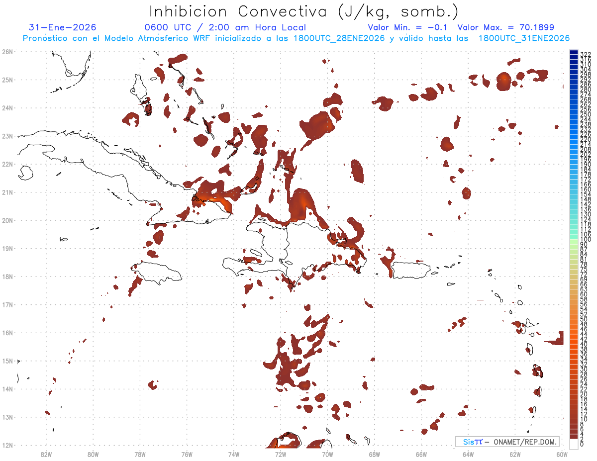Click the 25N latitude label

[7, 80]
